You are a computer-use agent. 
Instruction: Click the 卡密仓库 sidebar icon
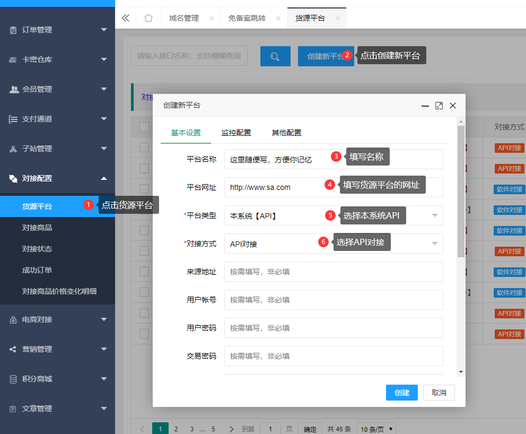point(13,60)
